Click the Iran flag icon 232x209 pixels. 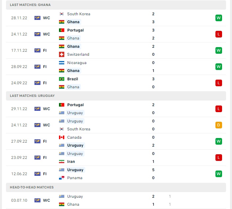tap(62, 162)
